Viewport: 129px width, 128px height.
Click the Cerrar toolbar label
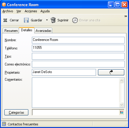pyautogui.click(x=14, y=20)
